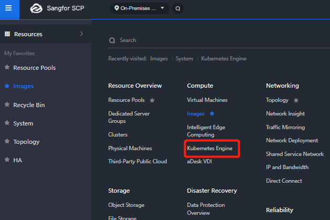Open Third-Party Public Cloud
This screenshot has width=330, height=220.
tap(137, 162)
